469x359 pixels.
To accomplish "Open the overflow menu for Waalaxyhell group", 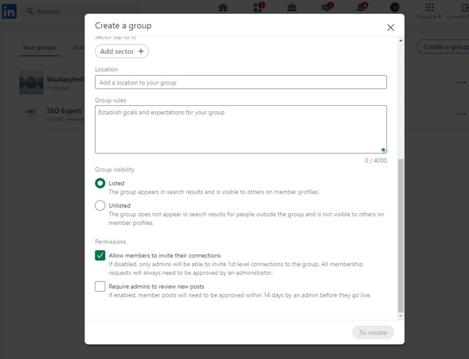I will click(x=461, y=82).
